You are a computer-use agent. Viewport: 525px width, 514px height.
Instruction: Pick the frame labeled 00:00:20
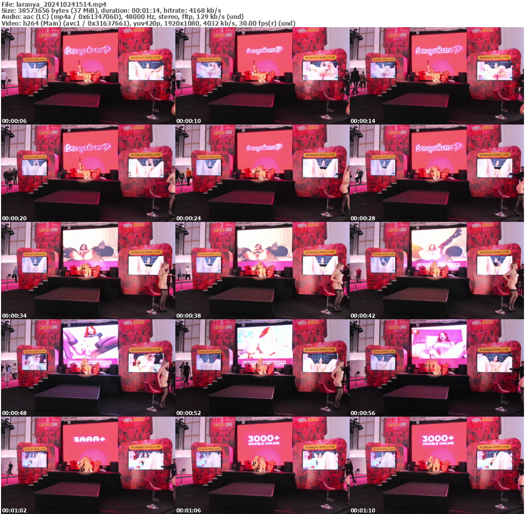point(88,173)
